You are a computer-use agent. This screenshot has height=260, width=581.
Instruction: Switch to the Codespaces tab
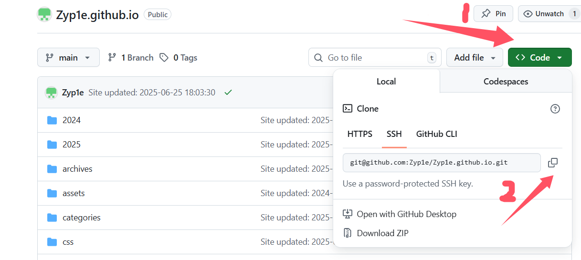[506, 82]
